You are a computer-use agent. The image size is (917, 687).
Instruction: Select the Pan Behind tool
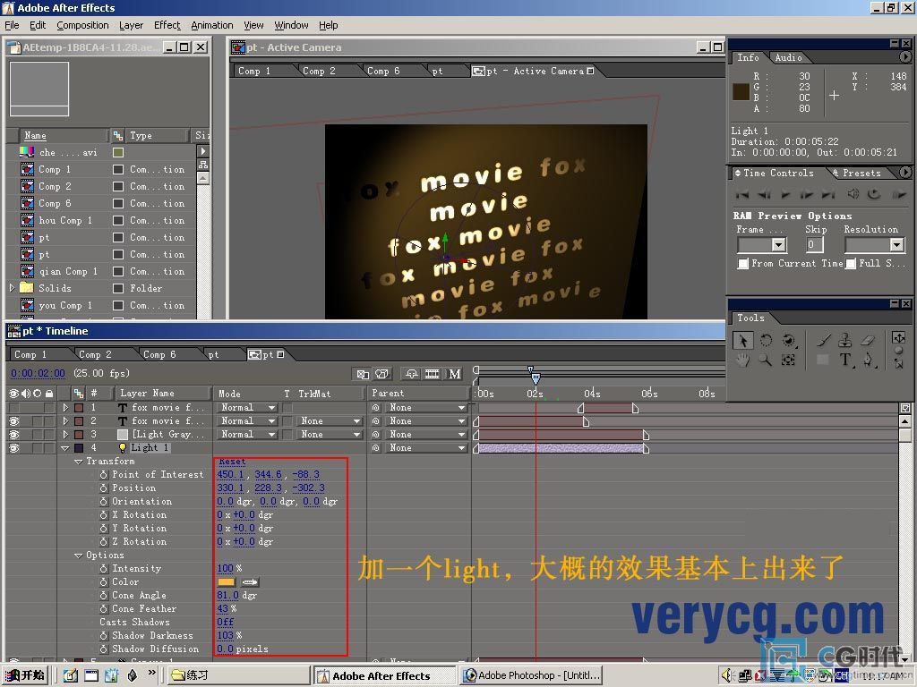tap(788, 360)
